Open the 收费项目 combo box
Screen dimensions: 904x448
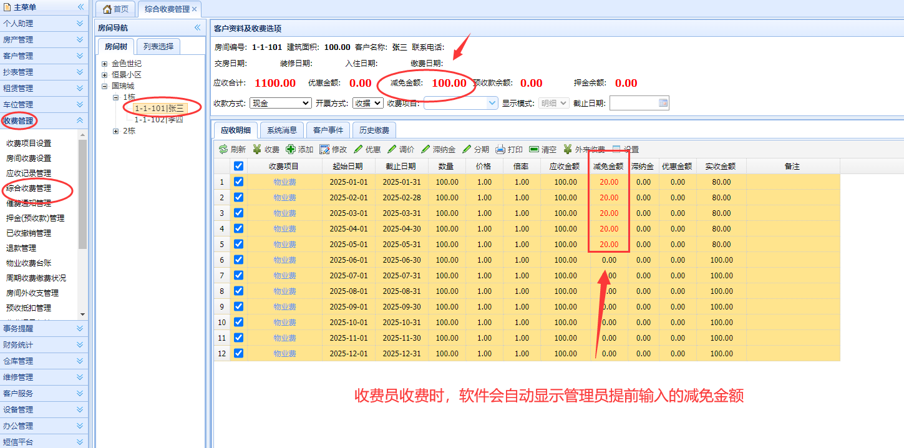pyautogui.click(x=460, y=103)
